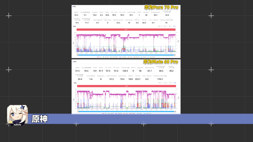Click value 97.2 in Mate 60 Pro stats
253x142 pixels.
click(116, 71)
